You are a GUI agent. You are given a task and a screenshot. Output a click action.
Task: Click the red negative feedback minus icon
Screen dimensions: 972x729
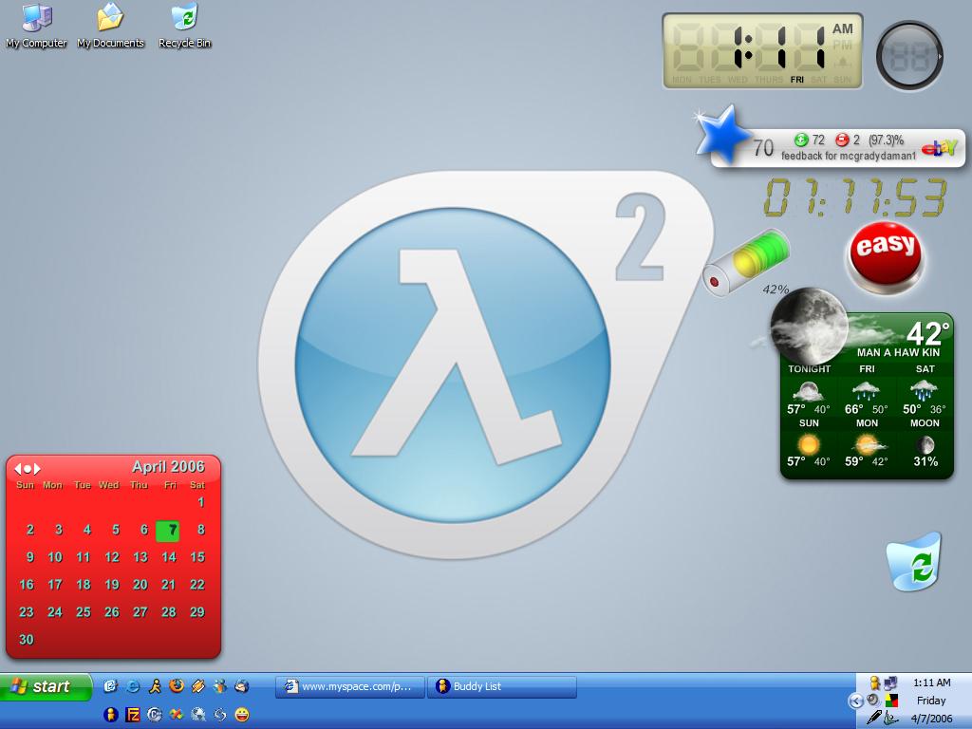coord(842,140)
